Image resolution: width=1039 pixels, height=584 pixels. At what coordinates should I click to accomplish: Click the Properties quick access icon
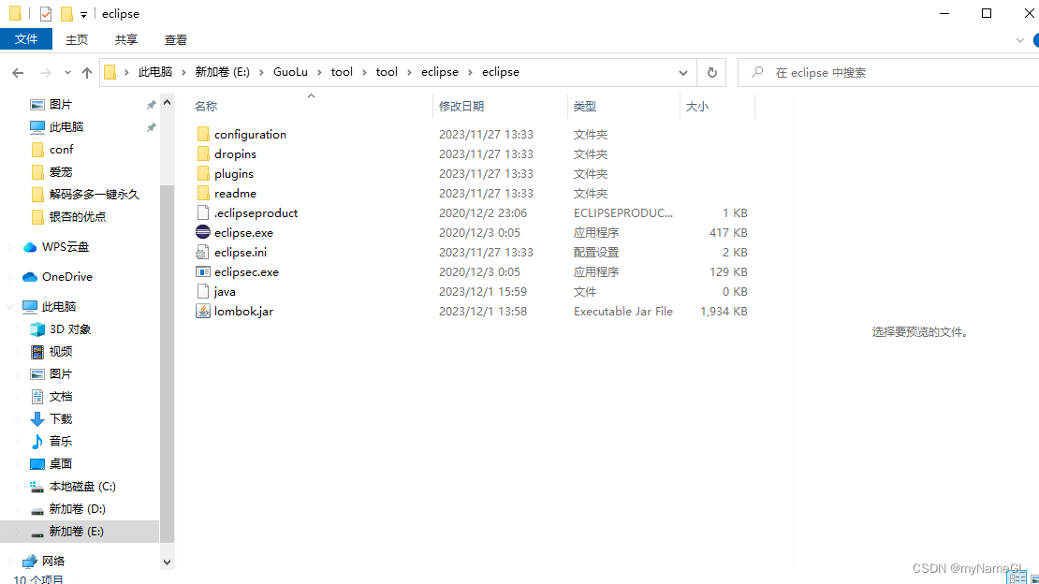[46, 13]
